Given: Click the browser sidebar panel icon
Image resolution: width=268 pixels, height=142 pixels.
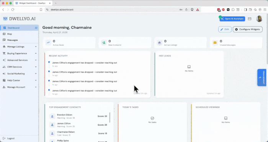Looking at the screenshot, I should tap(245, 10).
